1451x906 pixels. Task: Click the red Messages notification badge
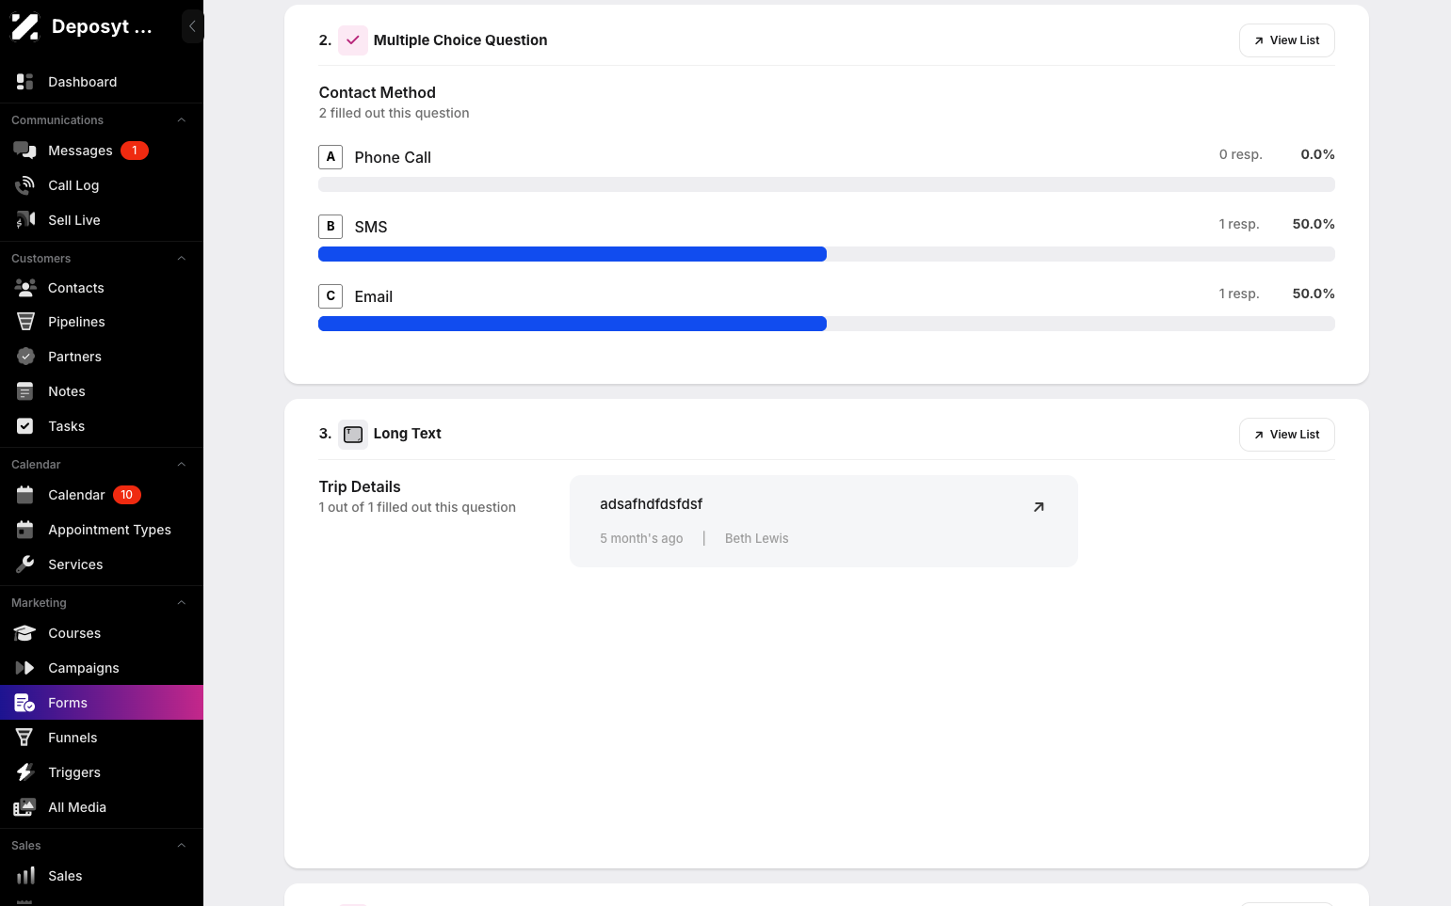pos(135,151)
